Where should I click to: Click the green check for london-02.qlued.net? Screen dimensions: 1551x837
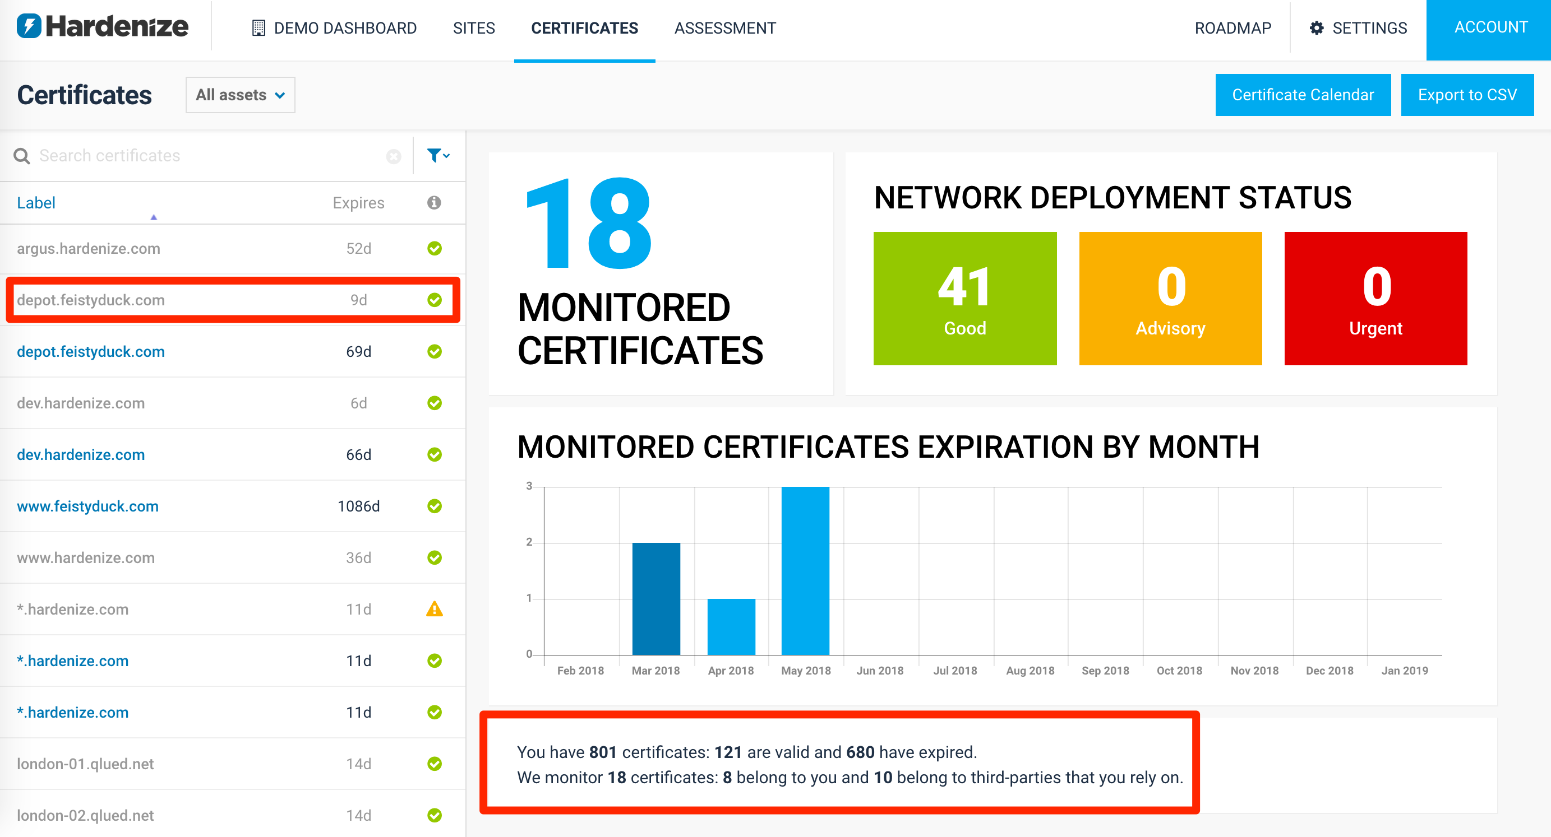pyautogui.click(x=435, y=815)
